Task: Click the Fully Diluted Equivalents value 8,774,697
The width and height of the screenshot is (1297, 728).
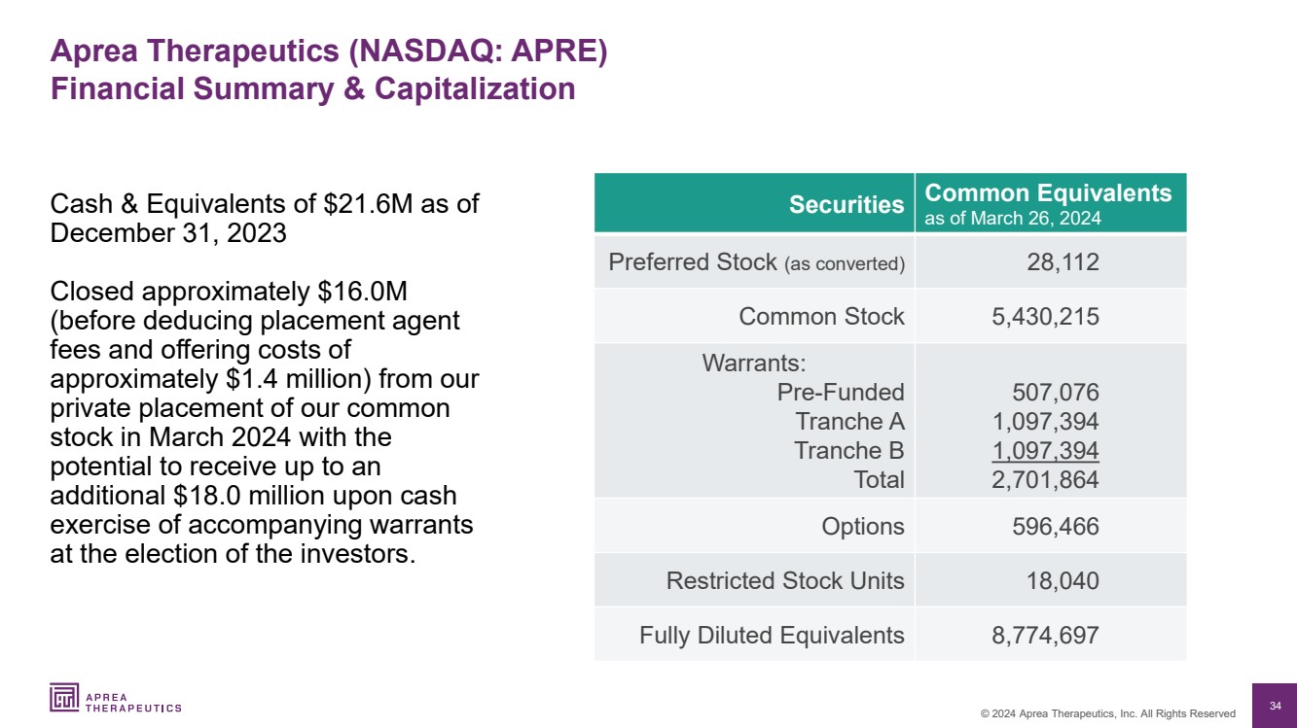Action: [x=1045, y=636]
